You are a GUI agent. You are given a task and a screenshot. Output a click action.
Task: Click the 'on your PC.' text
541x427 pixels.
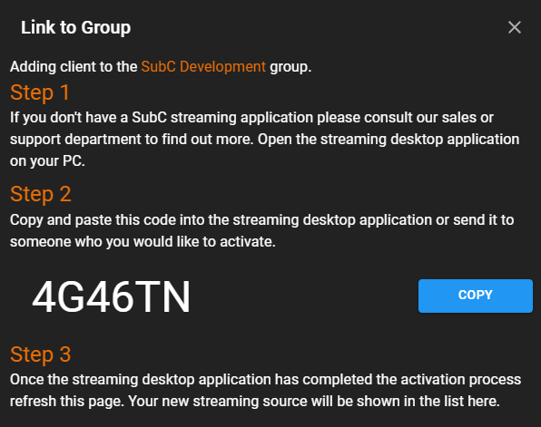(47, 161)
